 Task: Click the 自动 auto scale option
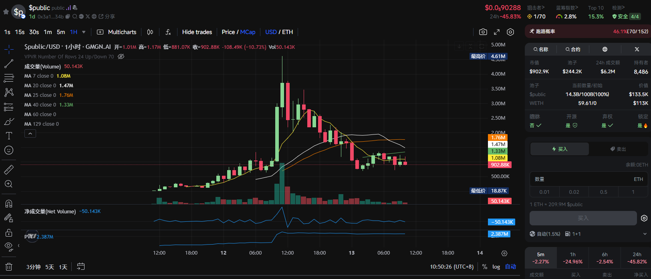pos(510,267)
